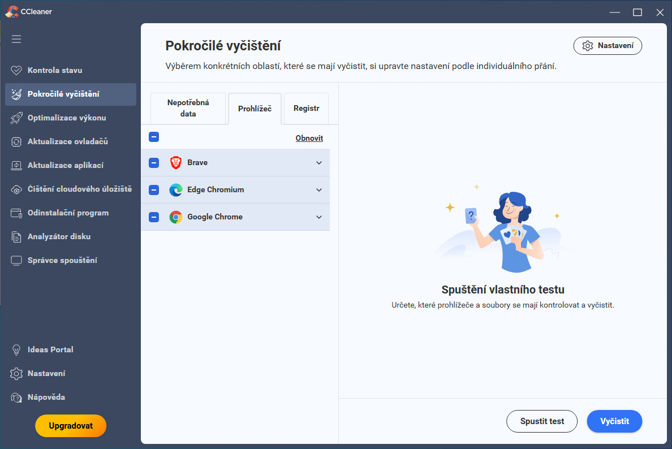Click the Správce spouštění monitor icon
672x449 pixels.
[x=16, y=261]
